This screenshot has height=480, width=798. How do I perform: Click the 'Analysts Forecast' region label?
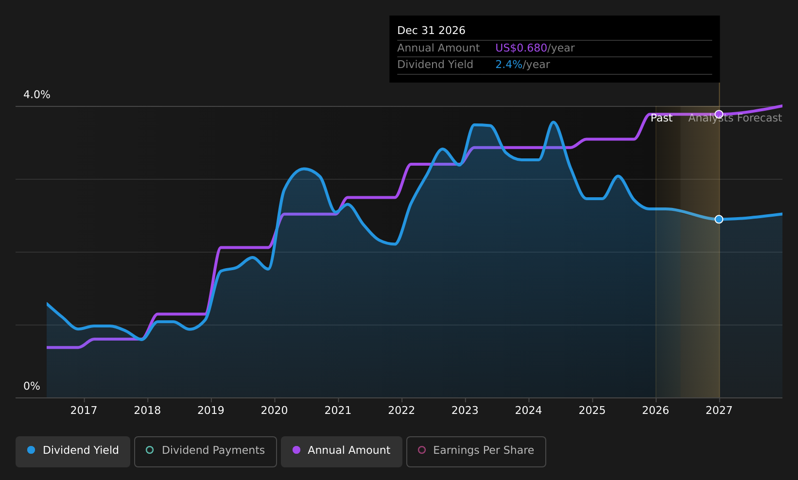[735, 118]
